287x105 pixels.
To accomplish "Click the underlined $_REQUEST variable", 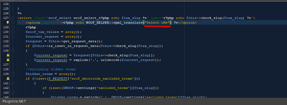I will [x=58, y=79].
